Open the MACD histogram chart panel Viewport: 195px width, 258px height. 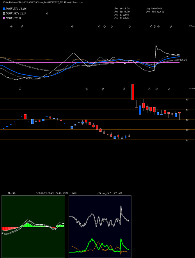point(33,226)
